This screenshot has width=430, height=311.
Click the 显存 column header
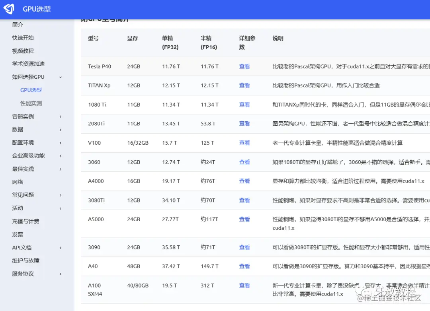pos(133,38)
